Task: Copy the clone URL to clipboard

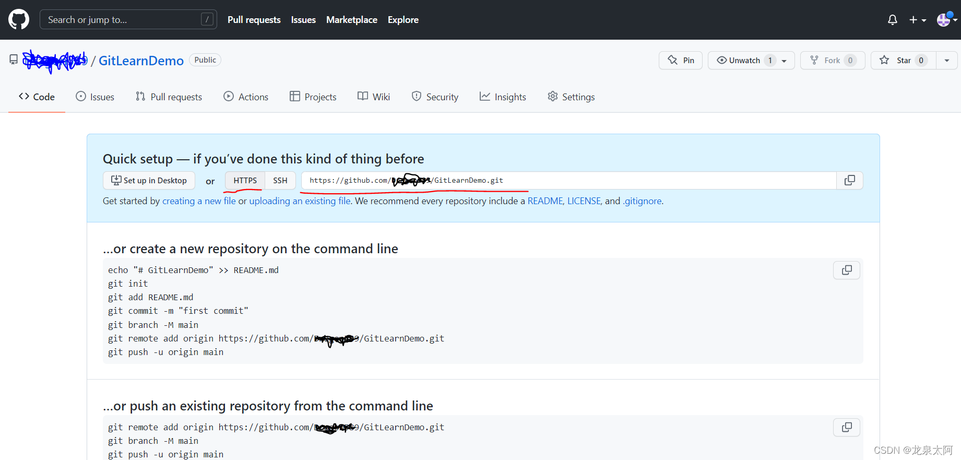Action: tap(850, 181)
